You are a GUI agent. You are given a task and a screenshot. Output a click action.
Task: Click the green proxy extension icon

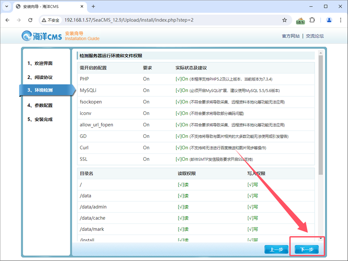tap(300, 20)
